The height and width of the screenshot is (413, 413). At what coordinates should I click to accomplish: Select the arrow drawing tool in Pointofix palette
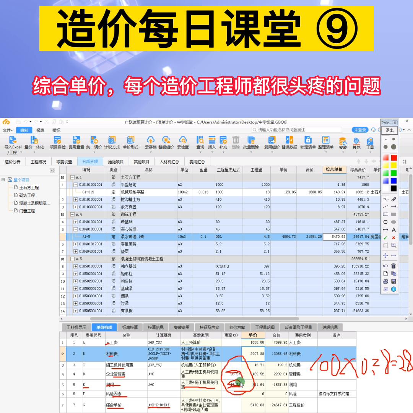point(394,206)
